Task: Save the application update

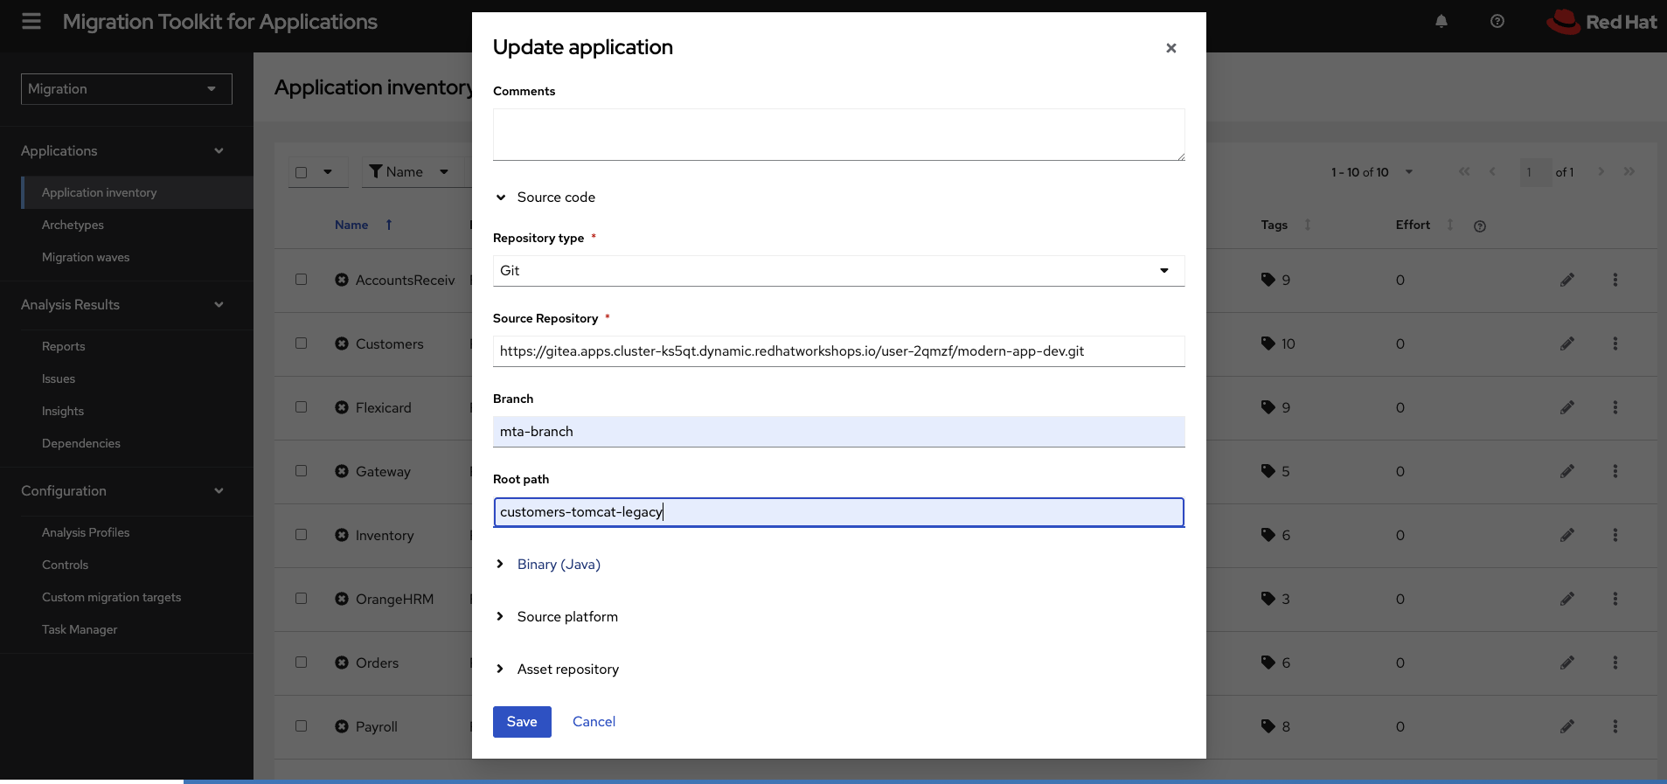Action: [x=522, y=722]
